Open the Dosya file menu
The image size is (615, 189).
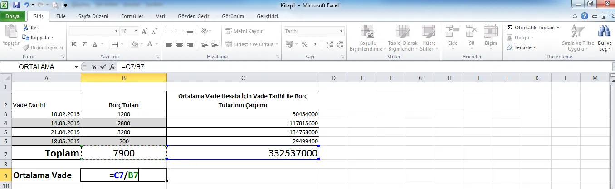coord(12,16)
